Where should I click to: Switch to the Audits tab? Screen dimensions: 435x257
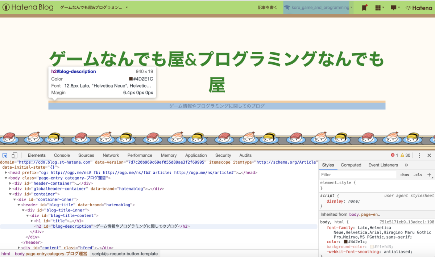point(245,155)
